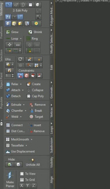Open the Attach options dropdown
The image size is (110, 189).
(x=23, y=90)
